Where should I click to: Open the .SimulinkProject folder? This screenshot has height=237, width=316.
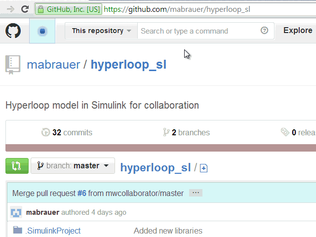53,231
